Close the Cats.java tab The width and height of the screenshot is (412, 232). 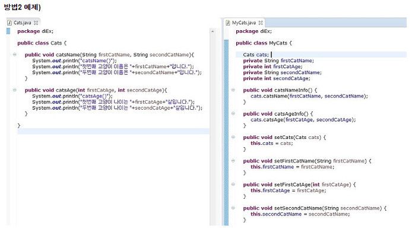tap(36, 23)
